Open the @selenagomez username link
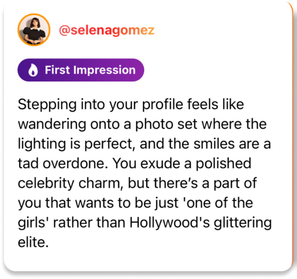This screenshot has height=279, width=297. tap(106, 30)
